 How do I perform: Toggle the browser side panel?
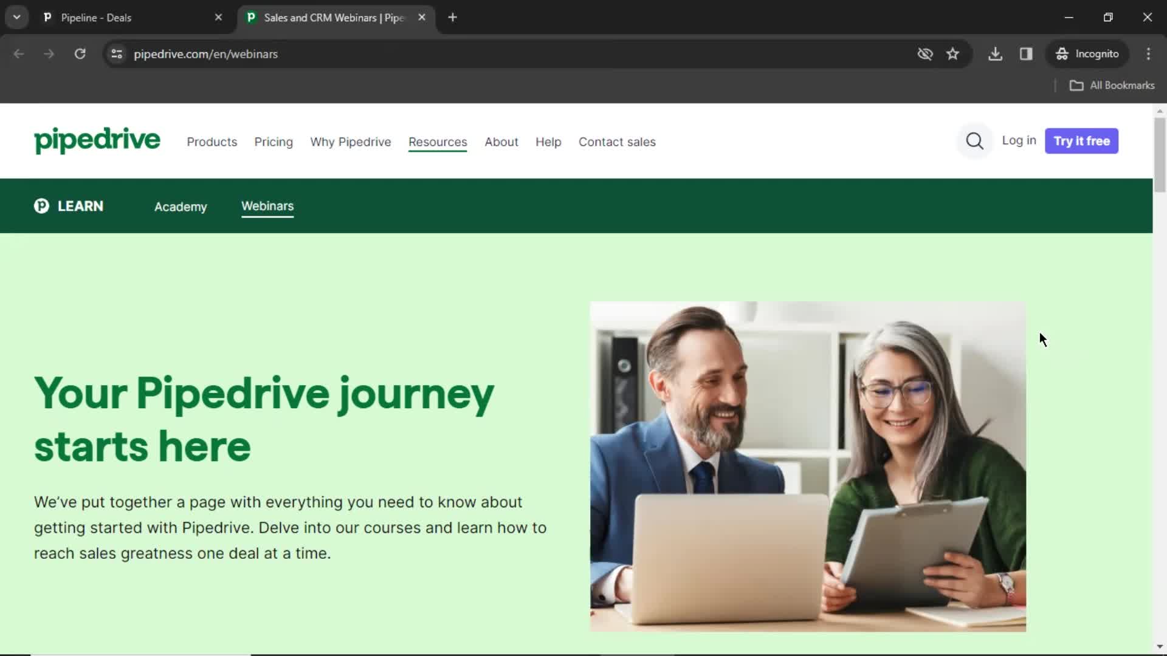tap(1026, 54)
